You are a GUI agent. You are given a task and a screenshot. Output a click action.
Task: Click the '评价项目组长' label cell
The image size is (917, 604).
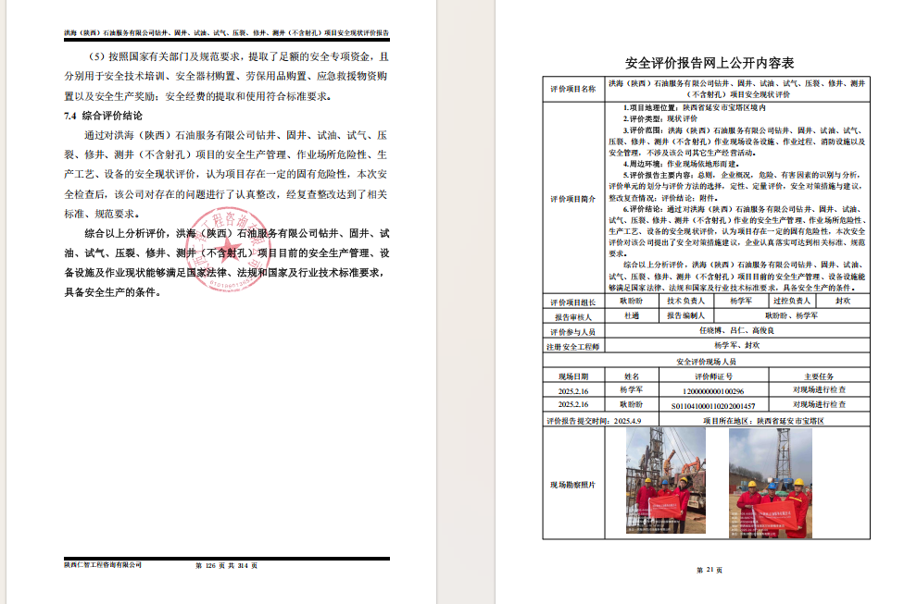573,302
